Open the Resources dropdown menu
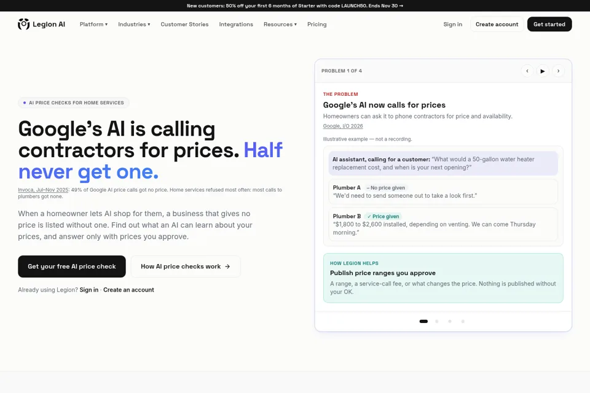The image size is (590, 393). click(280, 24)
